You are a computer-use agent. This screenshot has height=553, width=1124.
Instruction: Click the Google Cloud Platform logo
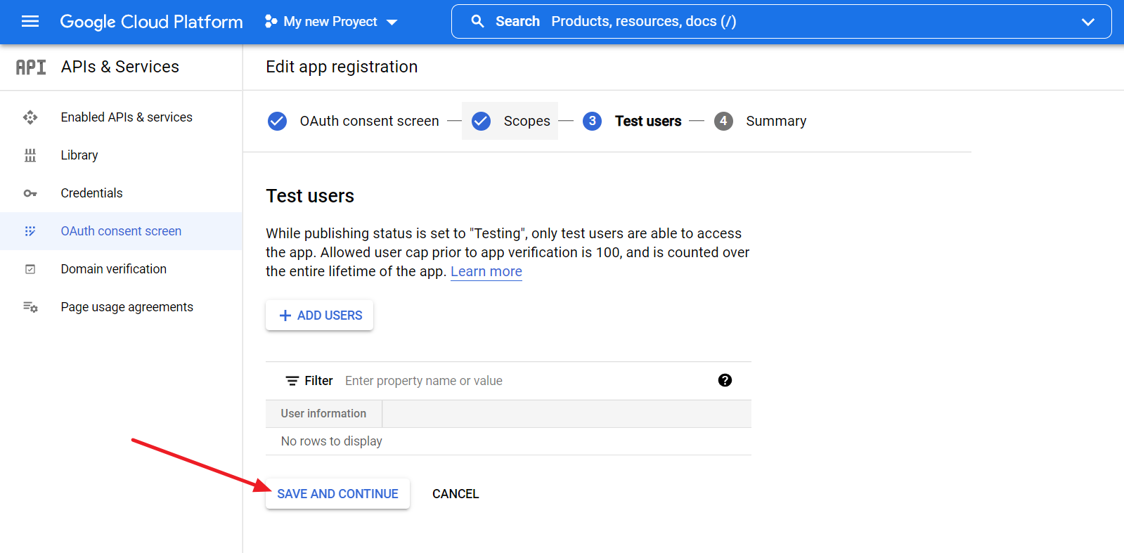point(151,22)
